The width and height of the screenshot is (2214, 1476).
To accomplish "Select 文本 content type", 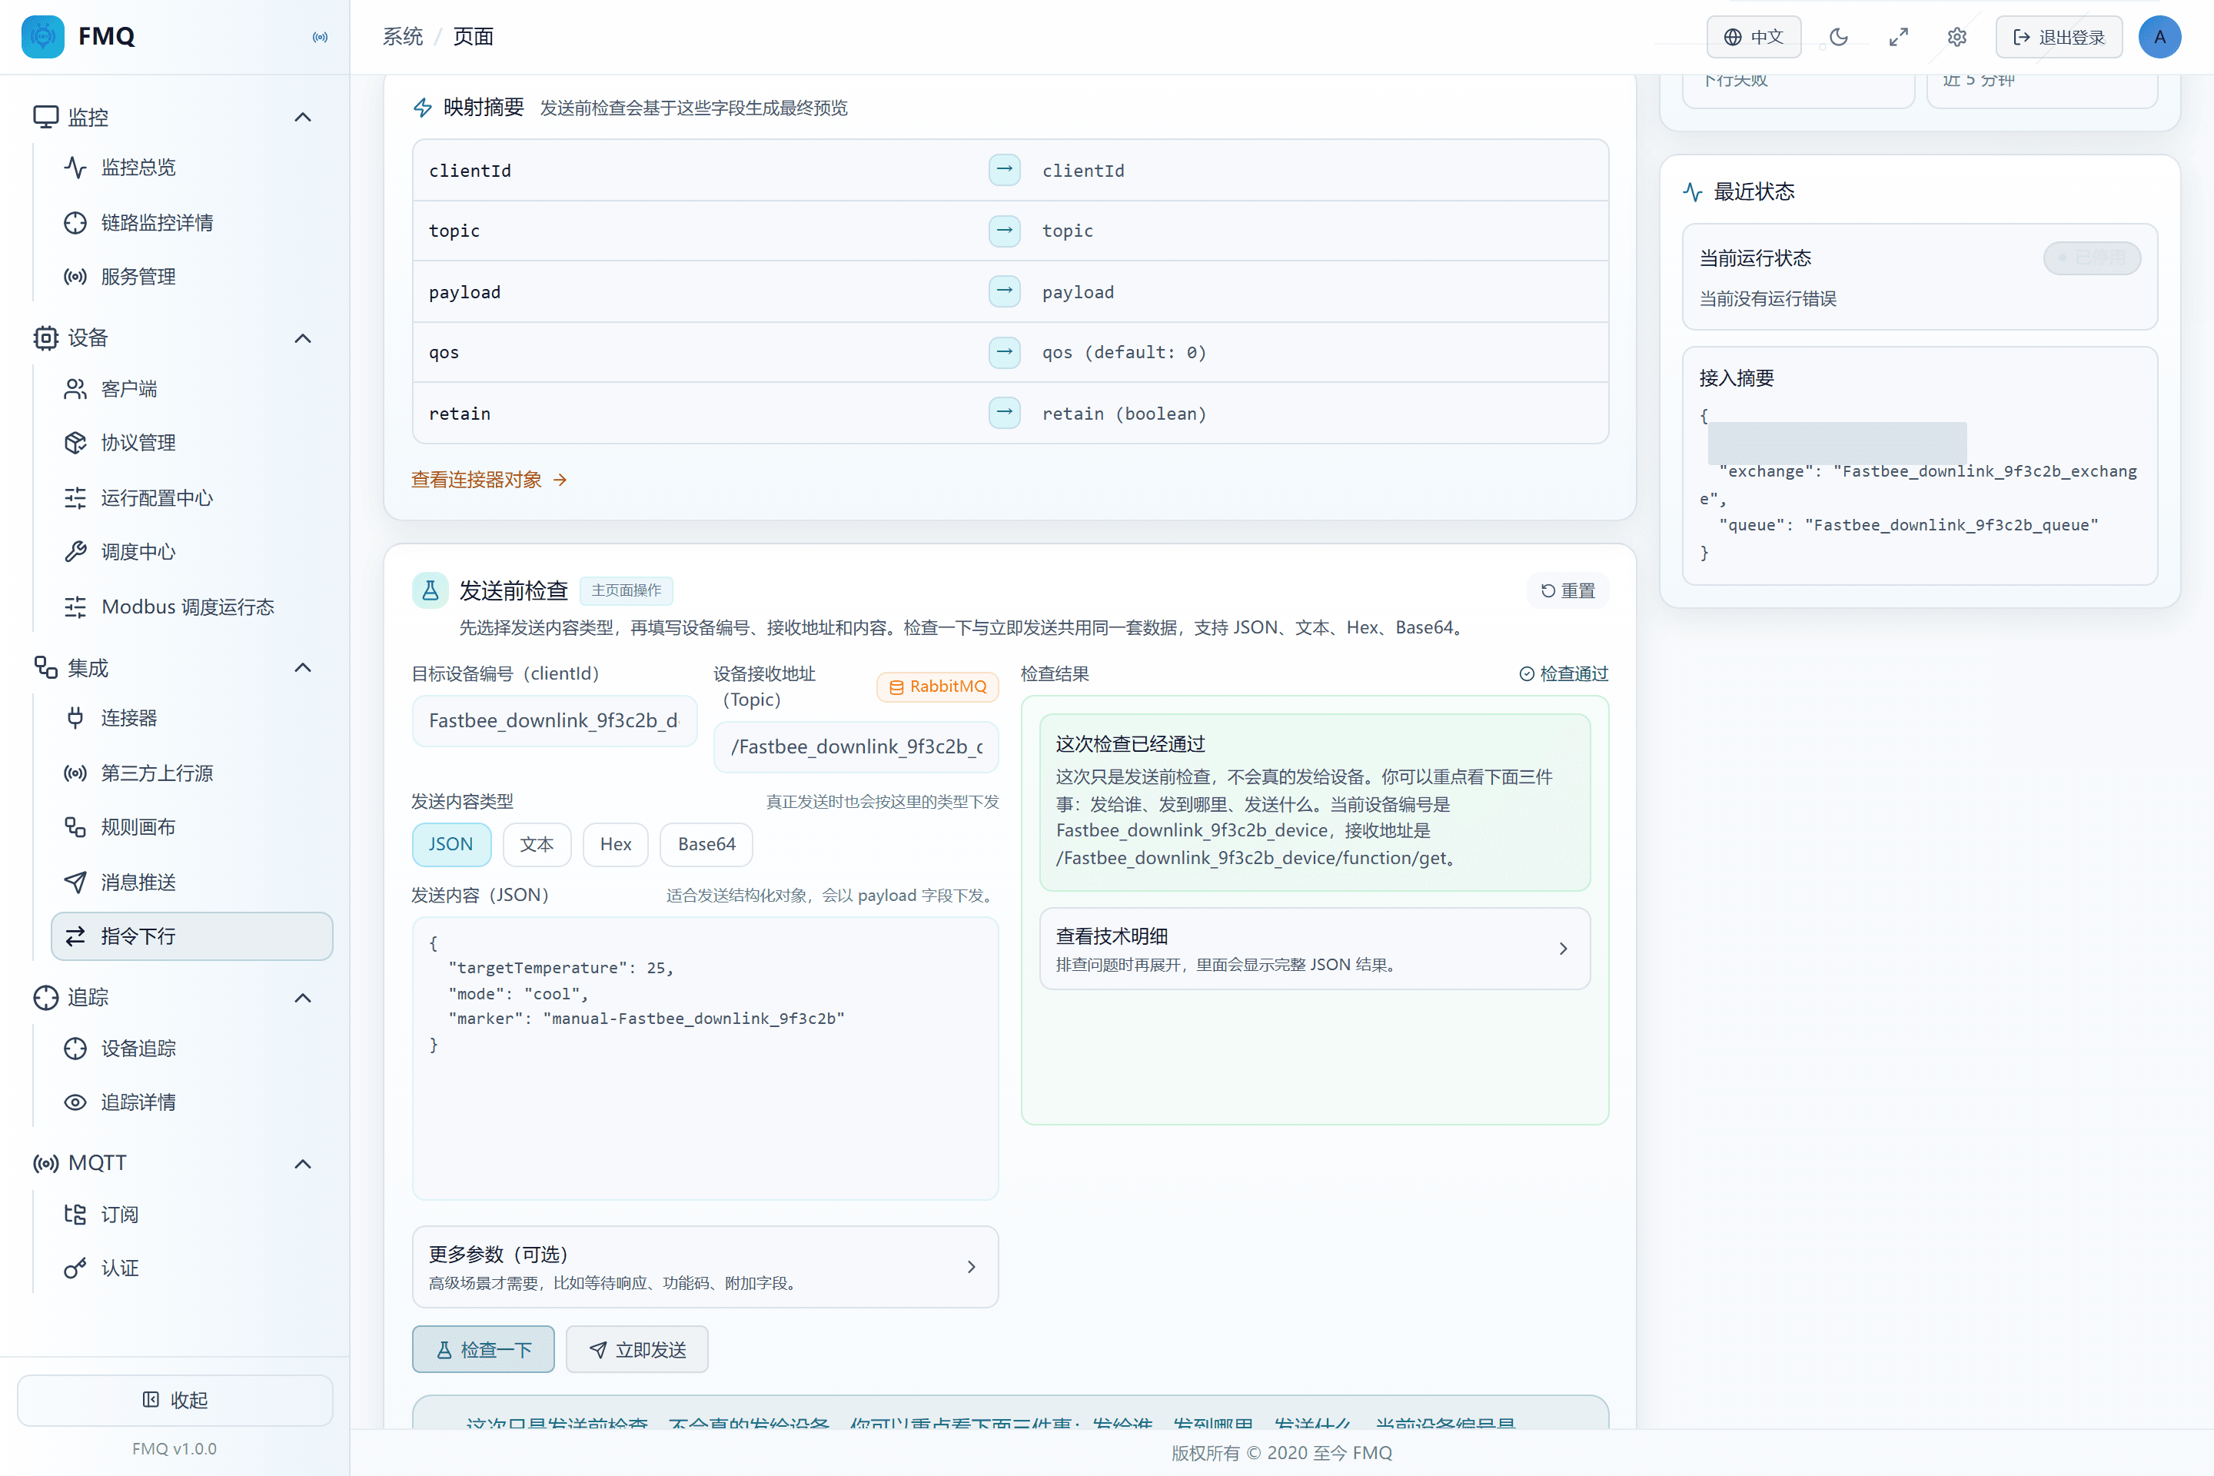I will tap(537, 844).
